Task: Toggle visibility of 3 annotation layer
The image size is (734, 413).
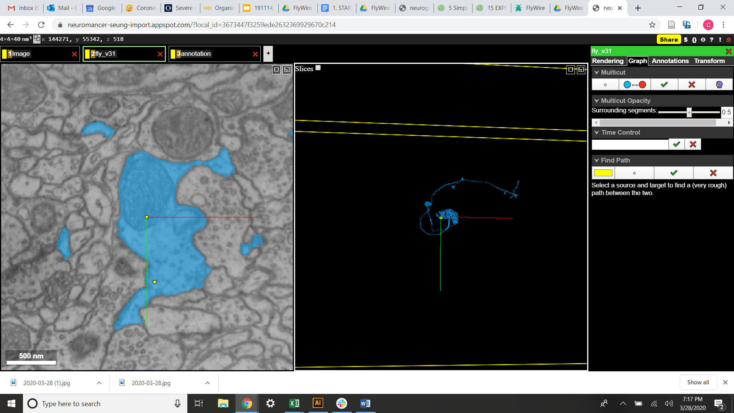Action: coord(173,54)
